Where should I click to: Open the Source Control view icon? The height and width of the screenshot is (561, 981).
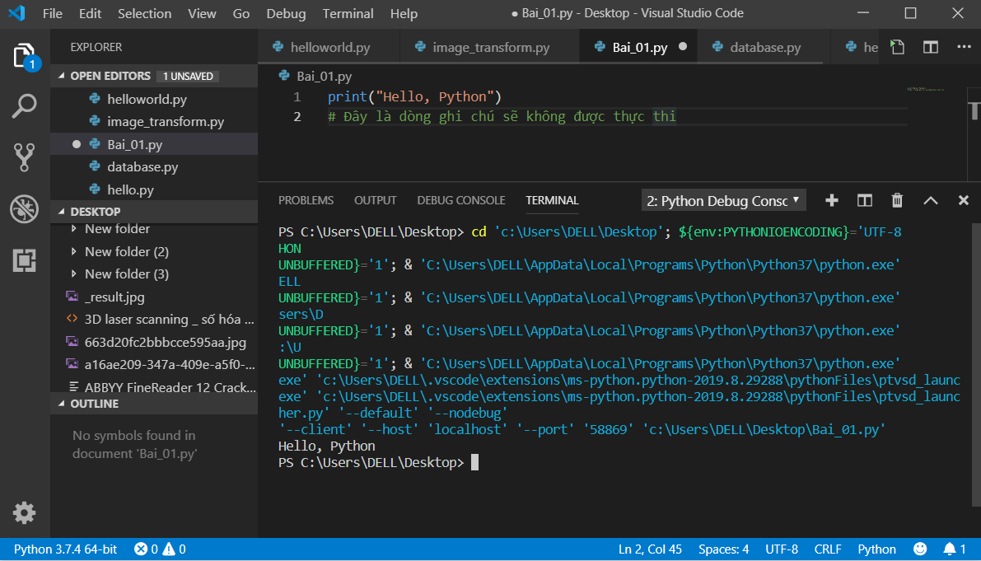[25, 157]
